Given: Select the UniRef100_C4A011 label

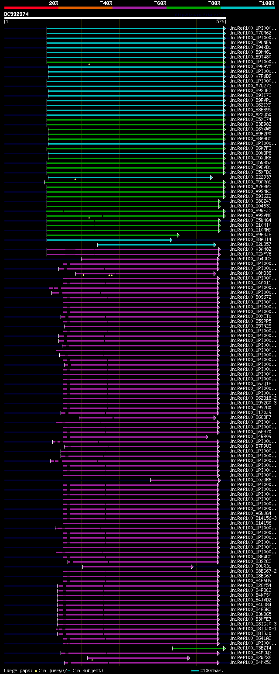Looking at the screenshot, I should [250, 283].
